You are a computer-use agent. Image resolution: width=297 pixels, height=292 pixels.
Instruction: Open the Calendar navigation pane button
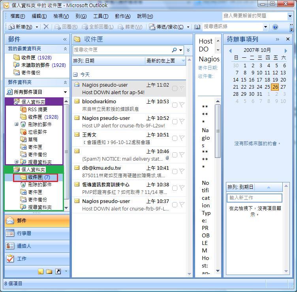(37, 233)
